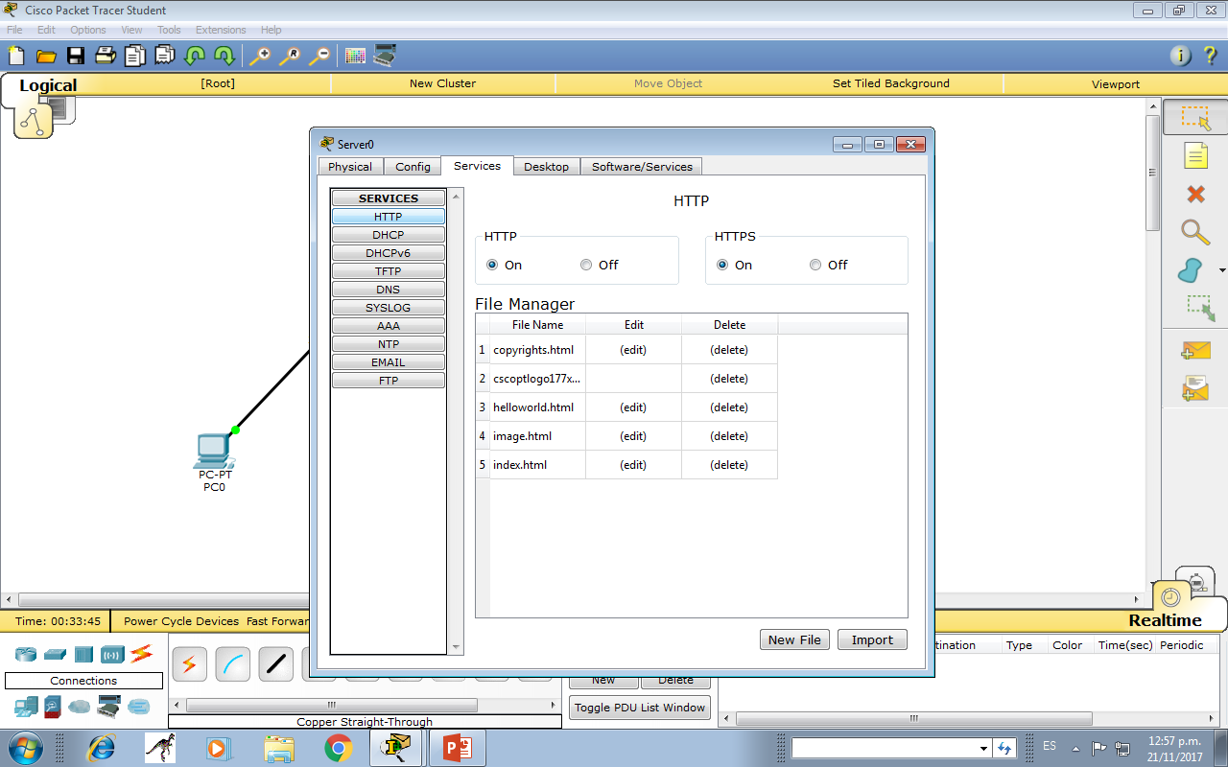Viewport: 1228px width, 767px height.
Task: Keep HTTP set to On
Action: [x=492, y=265]
